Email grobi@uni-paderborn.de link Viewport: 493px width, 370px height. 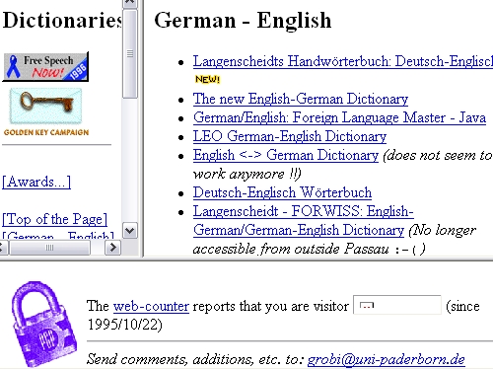[386, 359]
